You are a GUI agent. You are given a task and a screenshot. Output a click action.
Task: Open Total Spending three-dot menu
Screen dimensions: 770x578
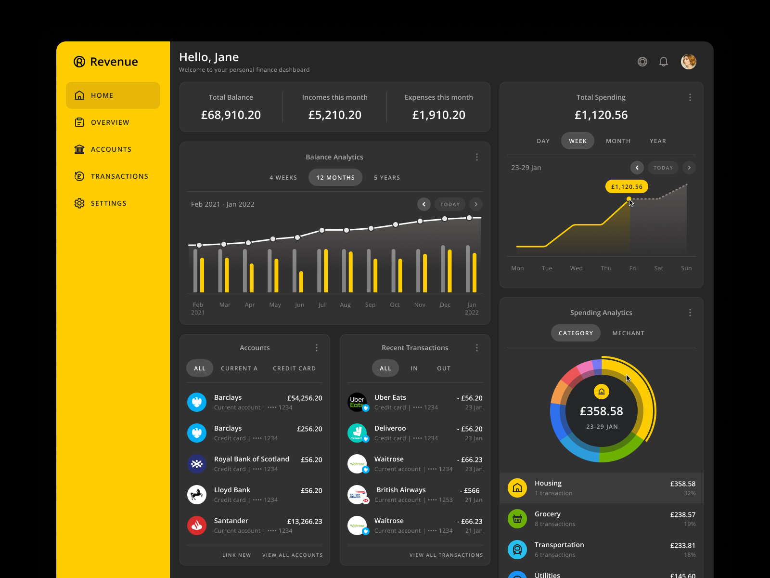tap(690, 97)
